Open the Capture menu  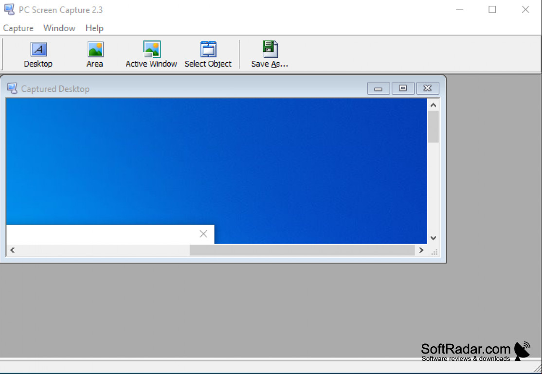[x=18, y=28]
